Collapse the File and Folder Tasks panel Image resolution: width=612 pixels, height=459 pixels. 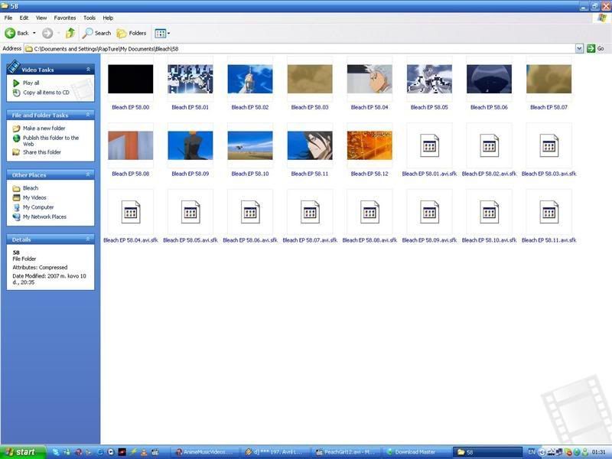88,115
